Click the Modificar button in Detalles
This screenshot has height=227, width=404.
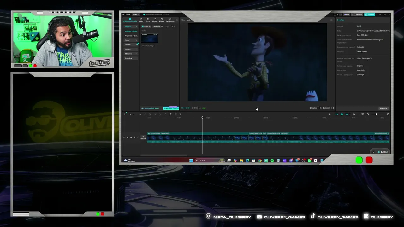tap(383, 108)
